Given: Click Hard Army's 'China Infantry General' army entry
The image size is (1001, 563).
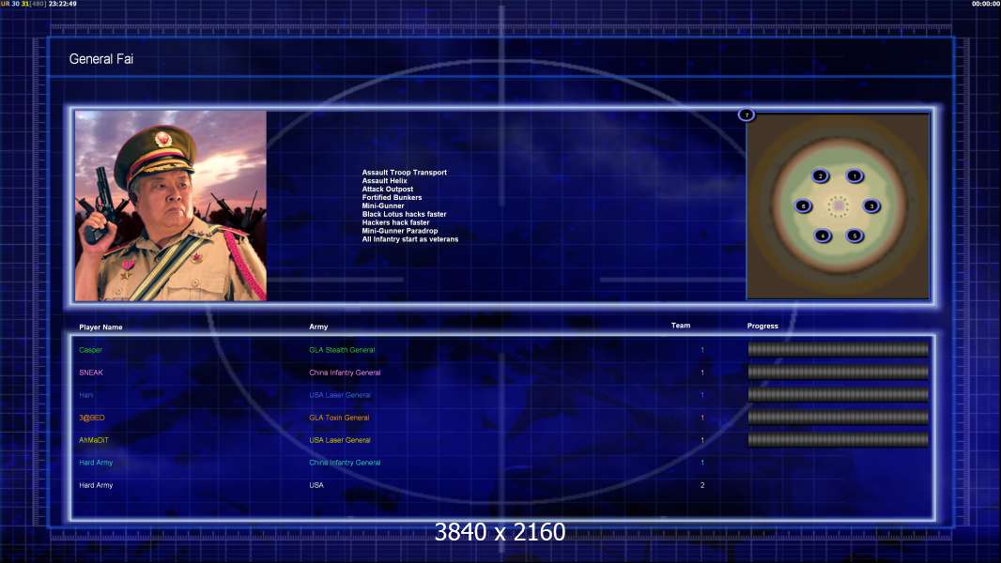Looking at the screenshot, I should (345, 463).
